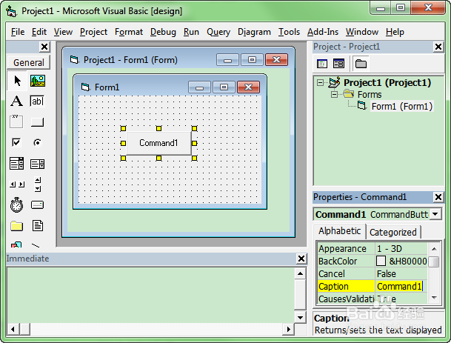Select the horizontal scrollbar tool
This screenshot has width=451, height=343.
click(17, 184)
